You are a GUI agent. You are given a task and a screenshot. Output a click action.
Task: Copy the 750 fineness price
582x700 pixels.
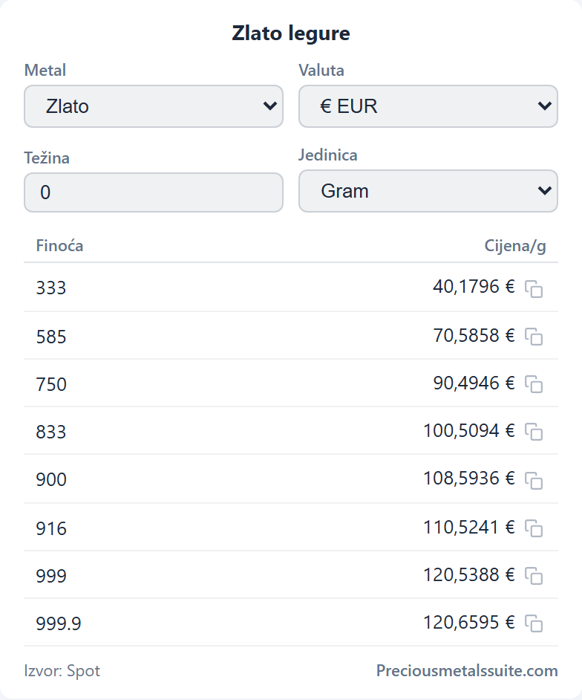point(534,384)
